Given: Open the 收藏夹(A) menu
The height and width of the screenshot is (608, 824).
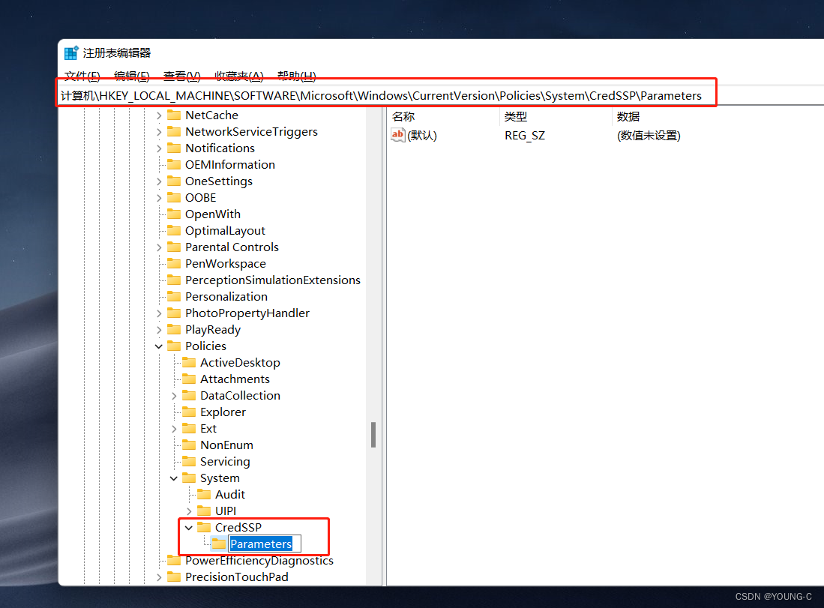Looking at the screenshot, I should pos(239,76).
